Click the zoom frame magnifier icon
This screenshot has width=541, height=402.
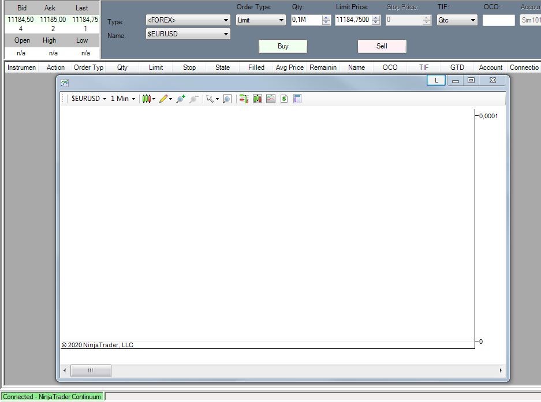(x=227, y=99)
